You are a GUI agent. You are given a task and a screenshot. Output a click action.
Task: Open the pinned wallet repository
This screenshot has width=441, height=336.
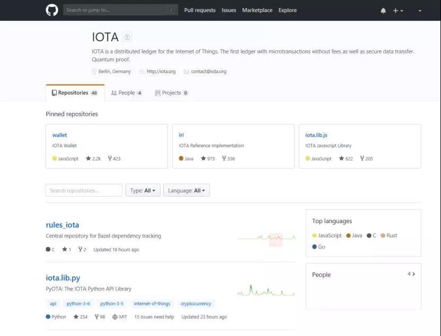click(59, 135)
